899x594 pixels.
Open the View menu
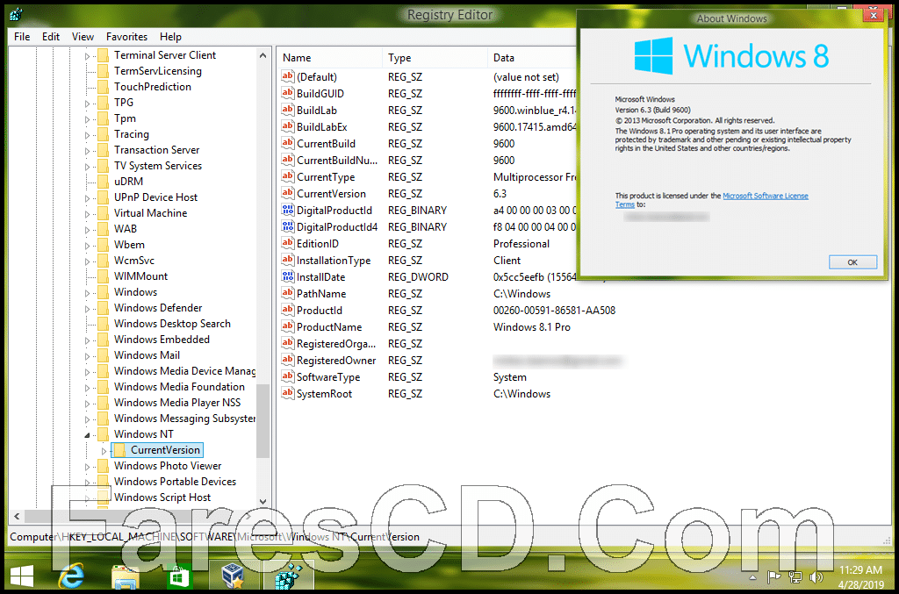(x=83, y=37)
